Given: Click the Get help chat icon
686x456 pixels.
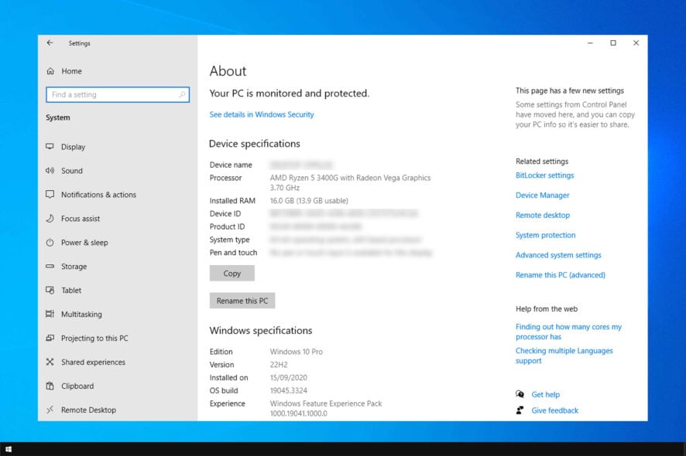Looking at the screenshot, I should tap(520, 394).
